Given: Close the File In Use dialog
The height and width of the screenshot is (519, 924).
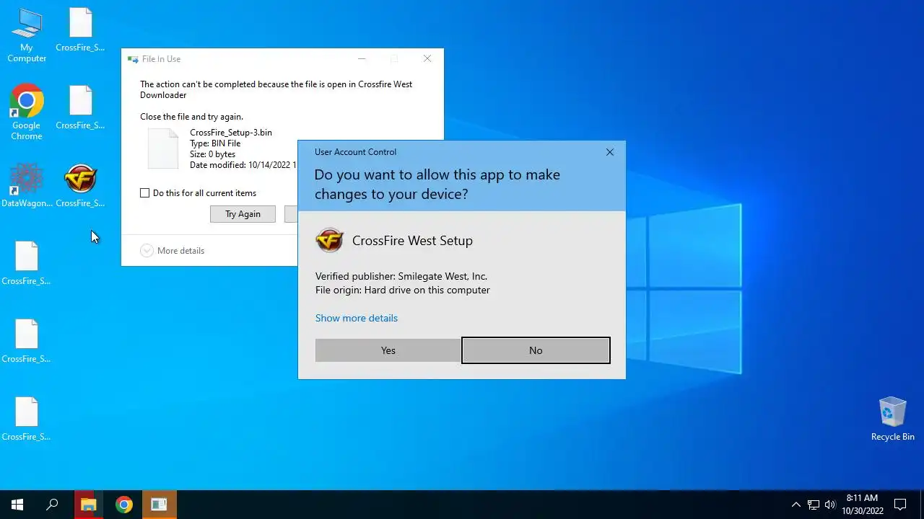Looking at the screenshot, I should point(427,59).
